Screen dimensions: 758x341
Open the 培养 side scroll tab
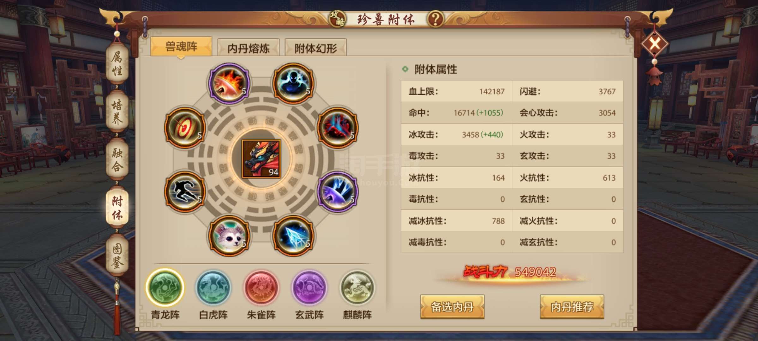click(117, 112)
